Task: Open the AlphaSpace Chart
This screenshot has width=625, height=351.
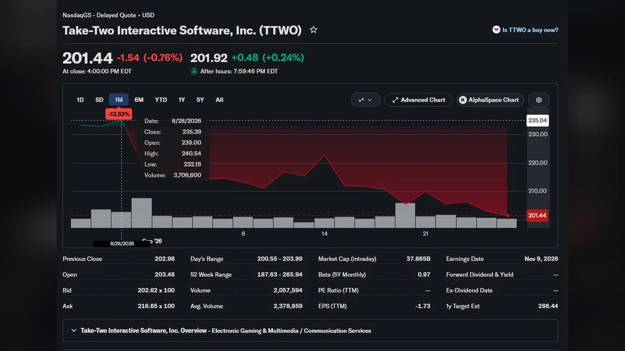Action: click(x=489, y=100)
